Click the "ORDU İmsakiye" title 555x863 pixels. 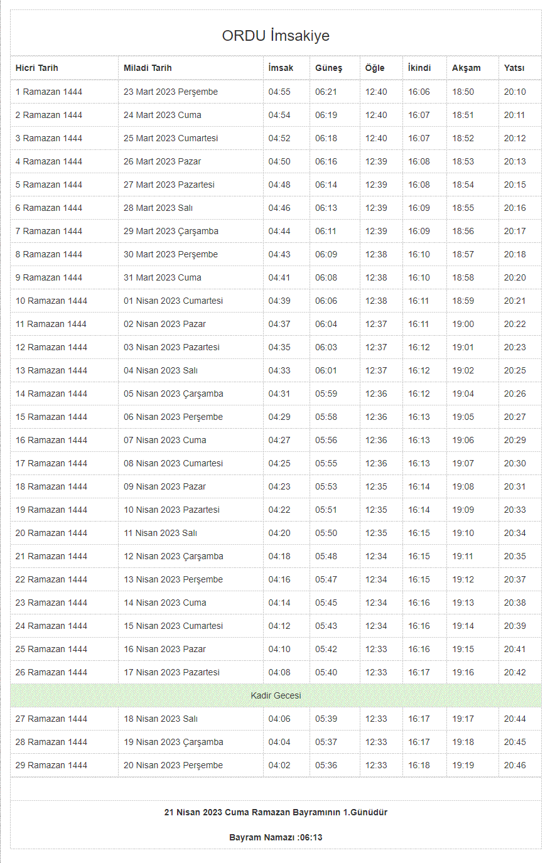coord(276,36)
